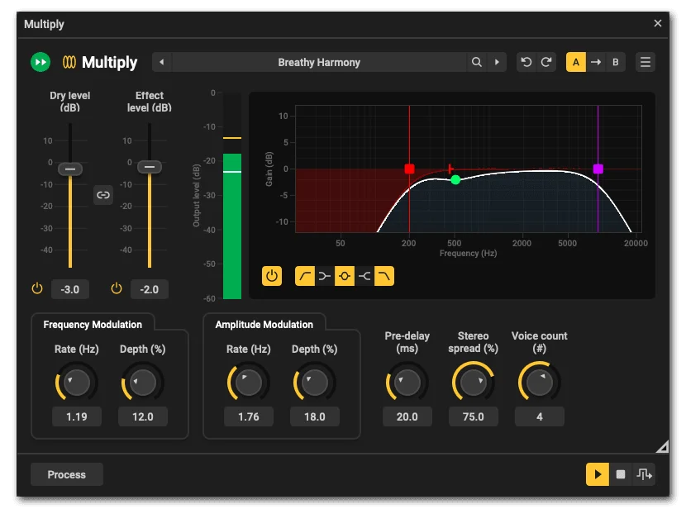Click the Frequency Modulation Depth knob

point(143,383)
